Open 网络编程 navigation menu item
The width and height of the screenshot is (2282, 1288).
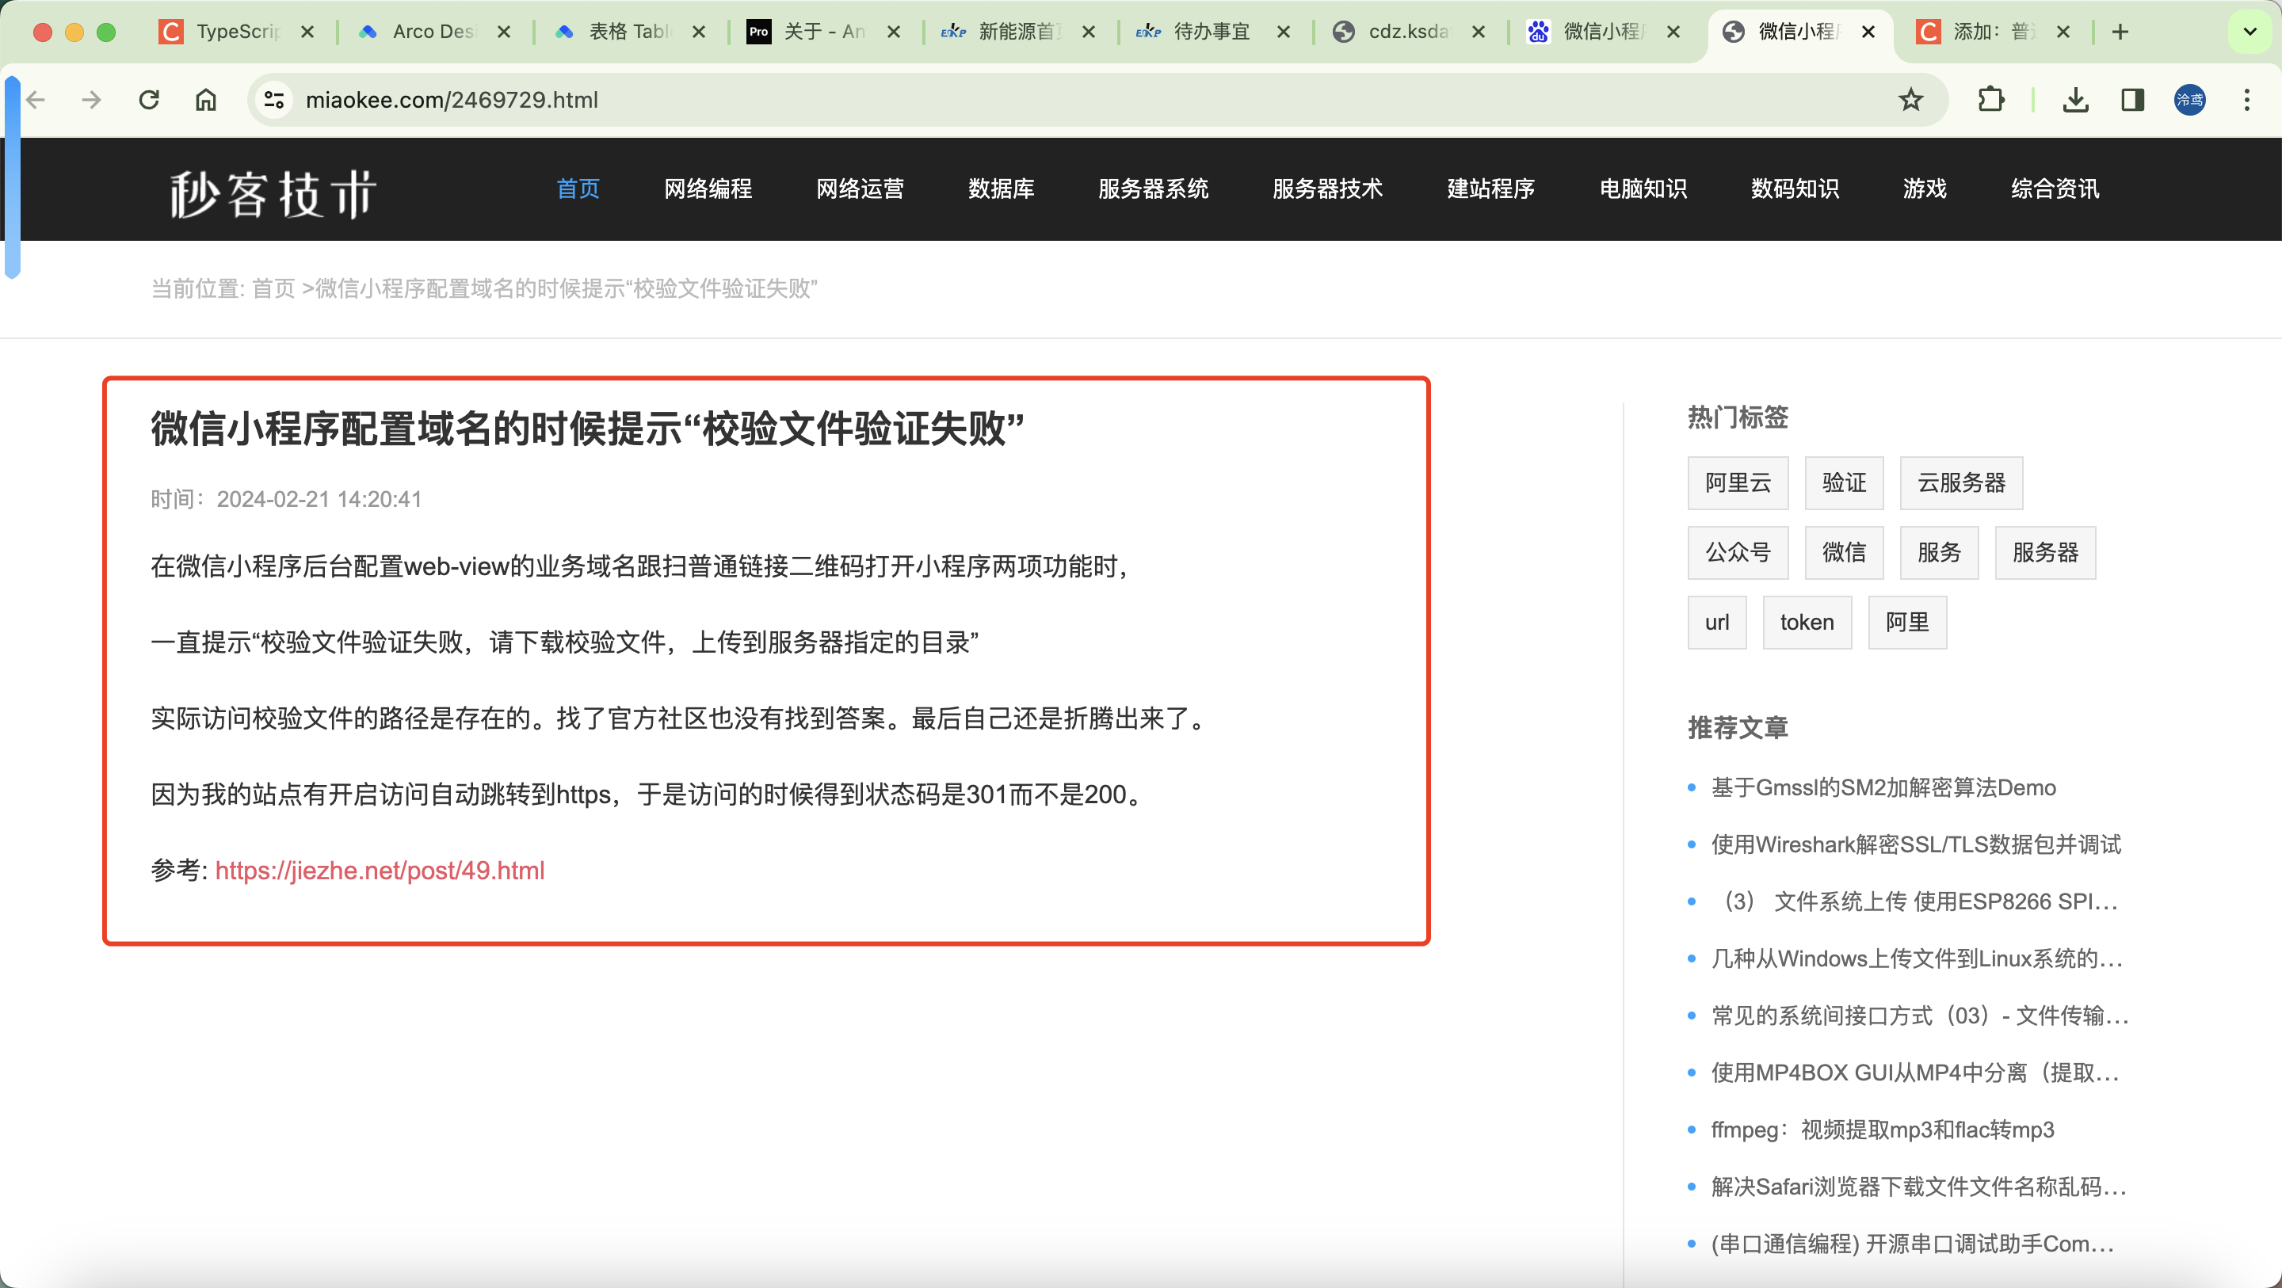coord(708,188)
